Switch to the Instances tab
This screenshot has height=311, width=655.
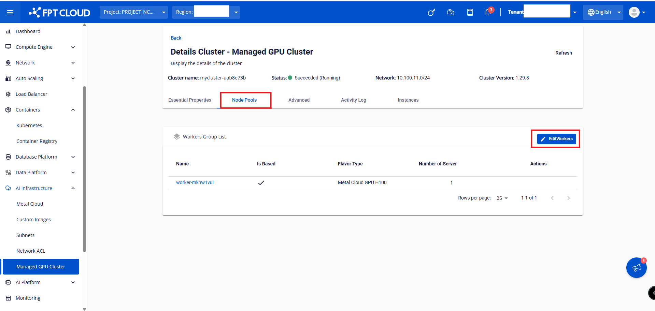coord(408,100)
